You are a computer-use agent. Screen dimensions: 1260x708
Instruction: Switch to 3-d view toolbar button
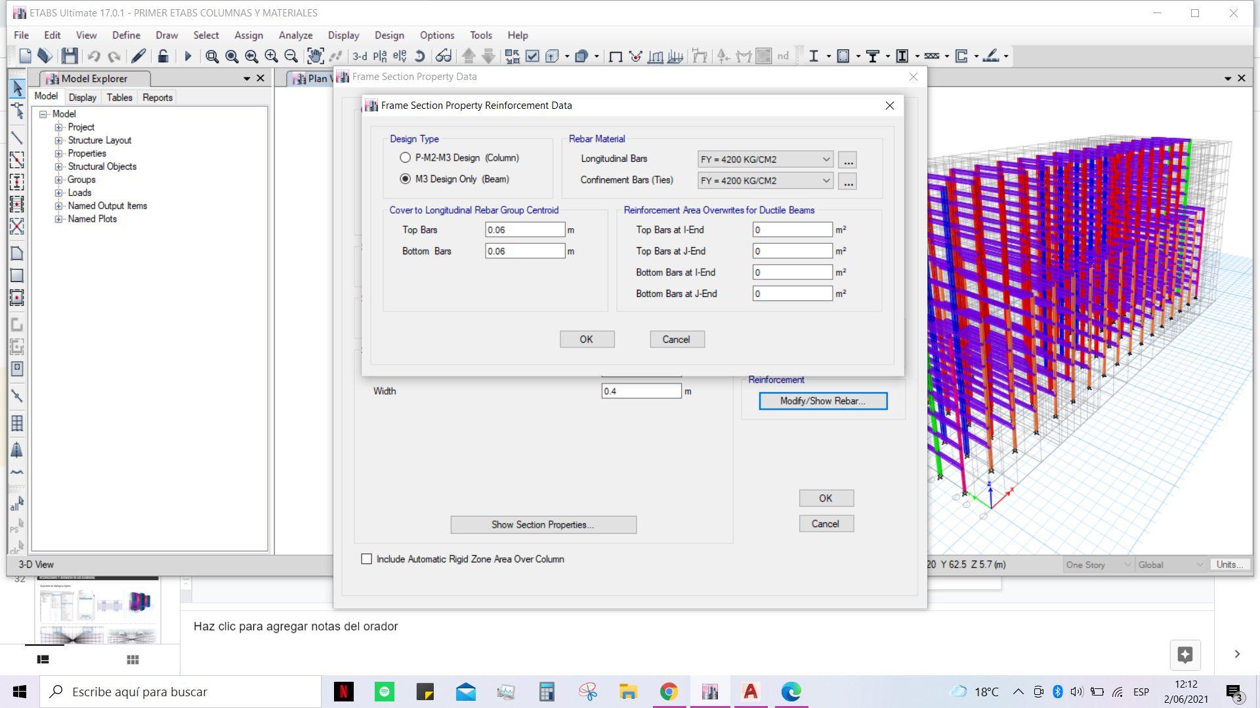360,56
